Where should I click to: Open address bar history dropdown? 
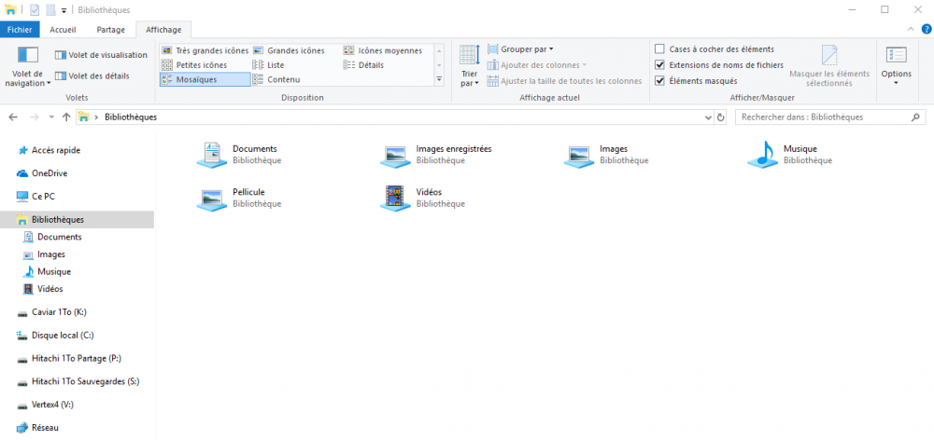point(708,117)
